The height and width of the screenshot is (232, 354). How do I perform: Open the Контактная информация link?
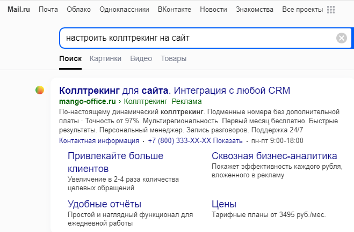point(99,141)
